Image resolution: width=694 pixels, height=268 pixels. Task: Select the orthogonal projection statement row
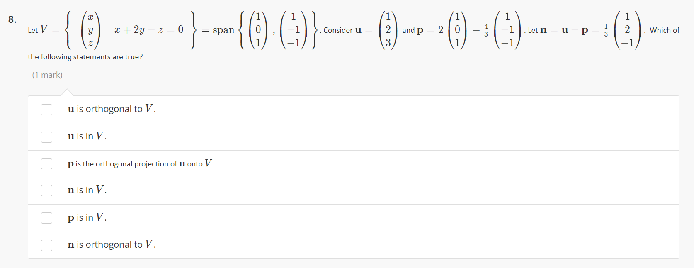coord(141,163)
